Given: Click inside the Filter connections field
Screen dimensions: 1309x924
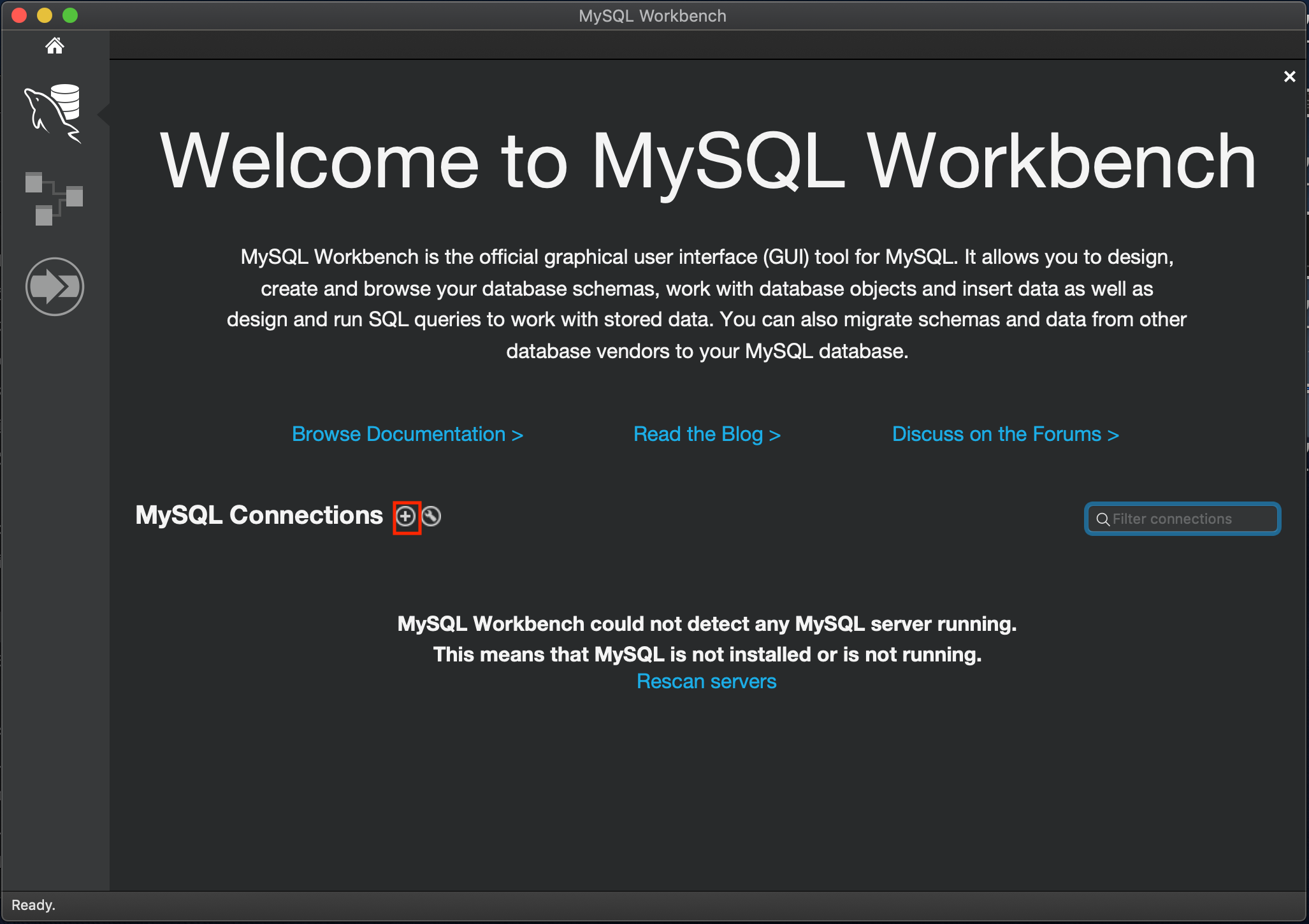Looking at the screenshot, I should [1185, 519].
